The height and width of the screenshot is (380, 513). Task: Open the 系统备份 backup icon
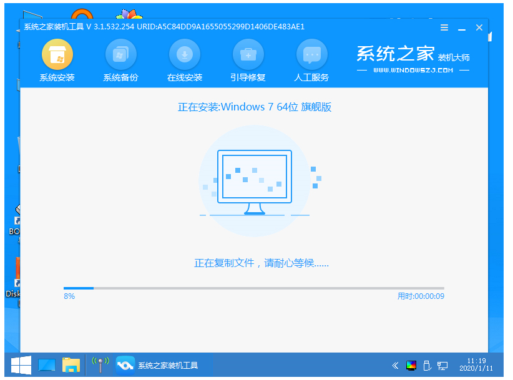120,55
